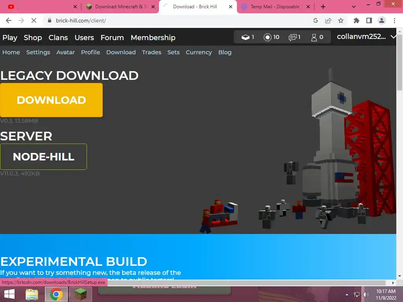Open Minecraft block icon in taskbar
Screen dimensions: 403x302
click(x=80, y=294)
